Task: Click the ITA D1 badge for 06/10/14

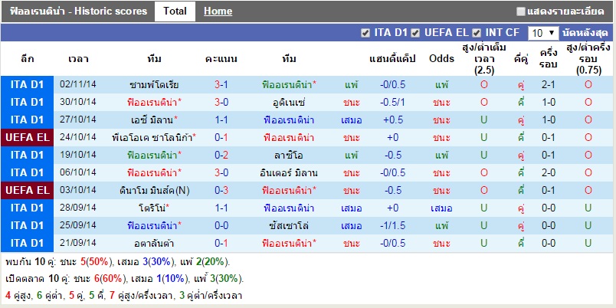Action: (x=28, y=172)
